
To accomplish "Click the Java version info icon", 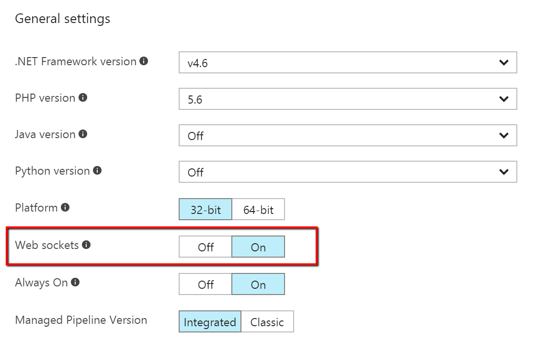I will [83, 134].
